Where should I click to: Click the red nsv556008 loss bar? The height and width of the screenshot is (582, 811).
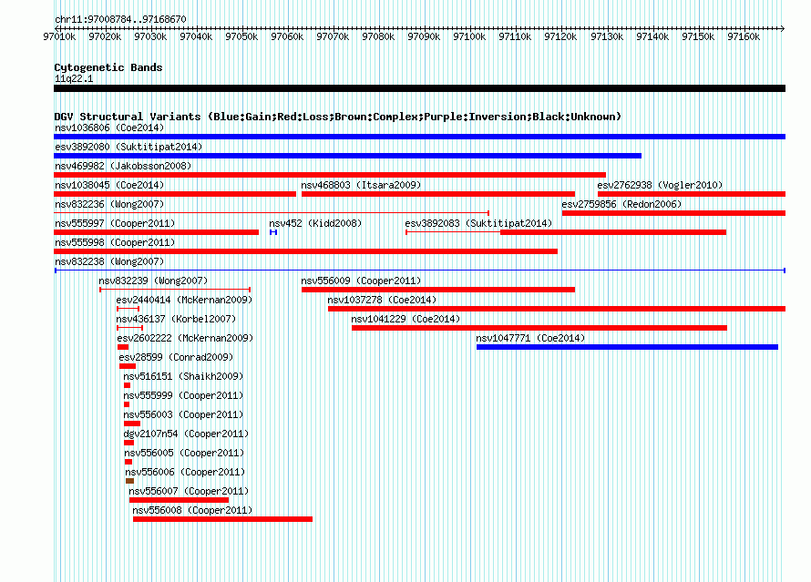pyautogui.click(x=222, y=519)
